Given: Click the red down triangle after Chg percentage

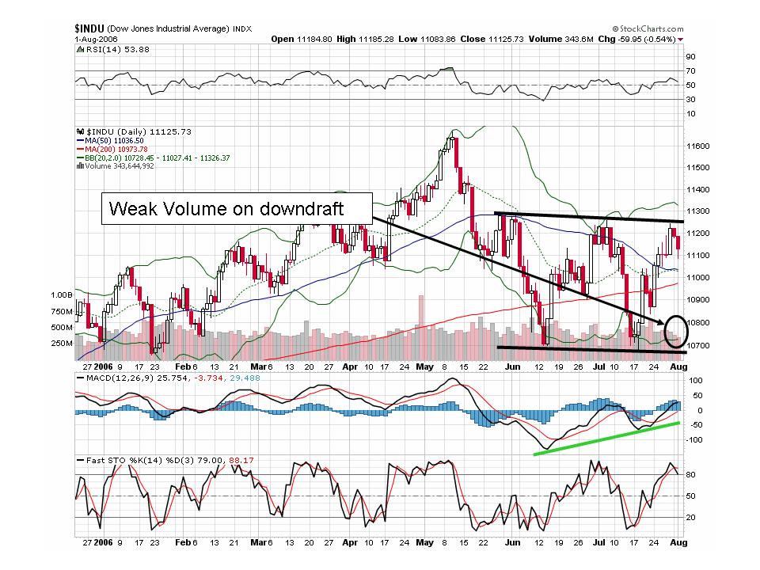Looking at the screenshot, I should (681, 40).
